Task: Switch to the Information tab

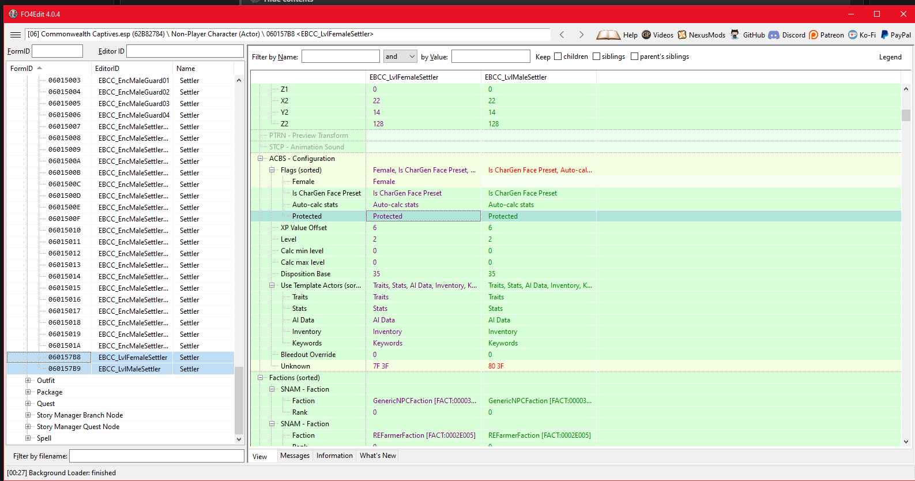Action: click(x=334, y=456)
